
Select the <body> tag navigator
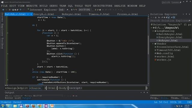click(x=63, y=88)
